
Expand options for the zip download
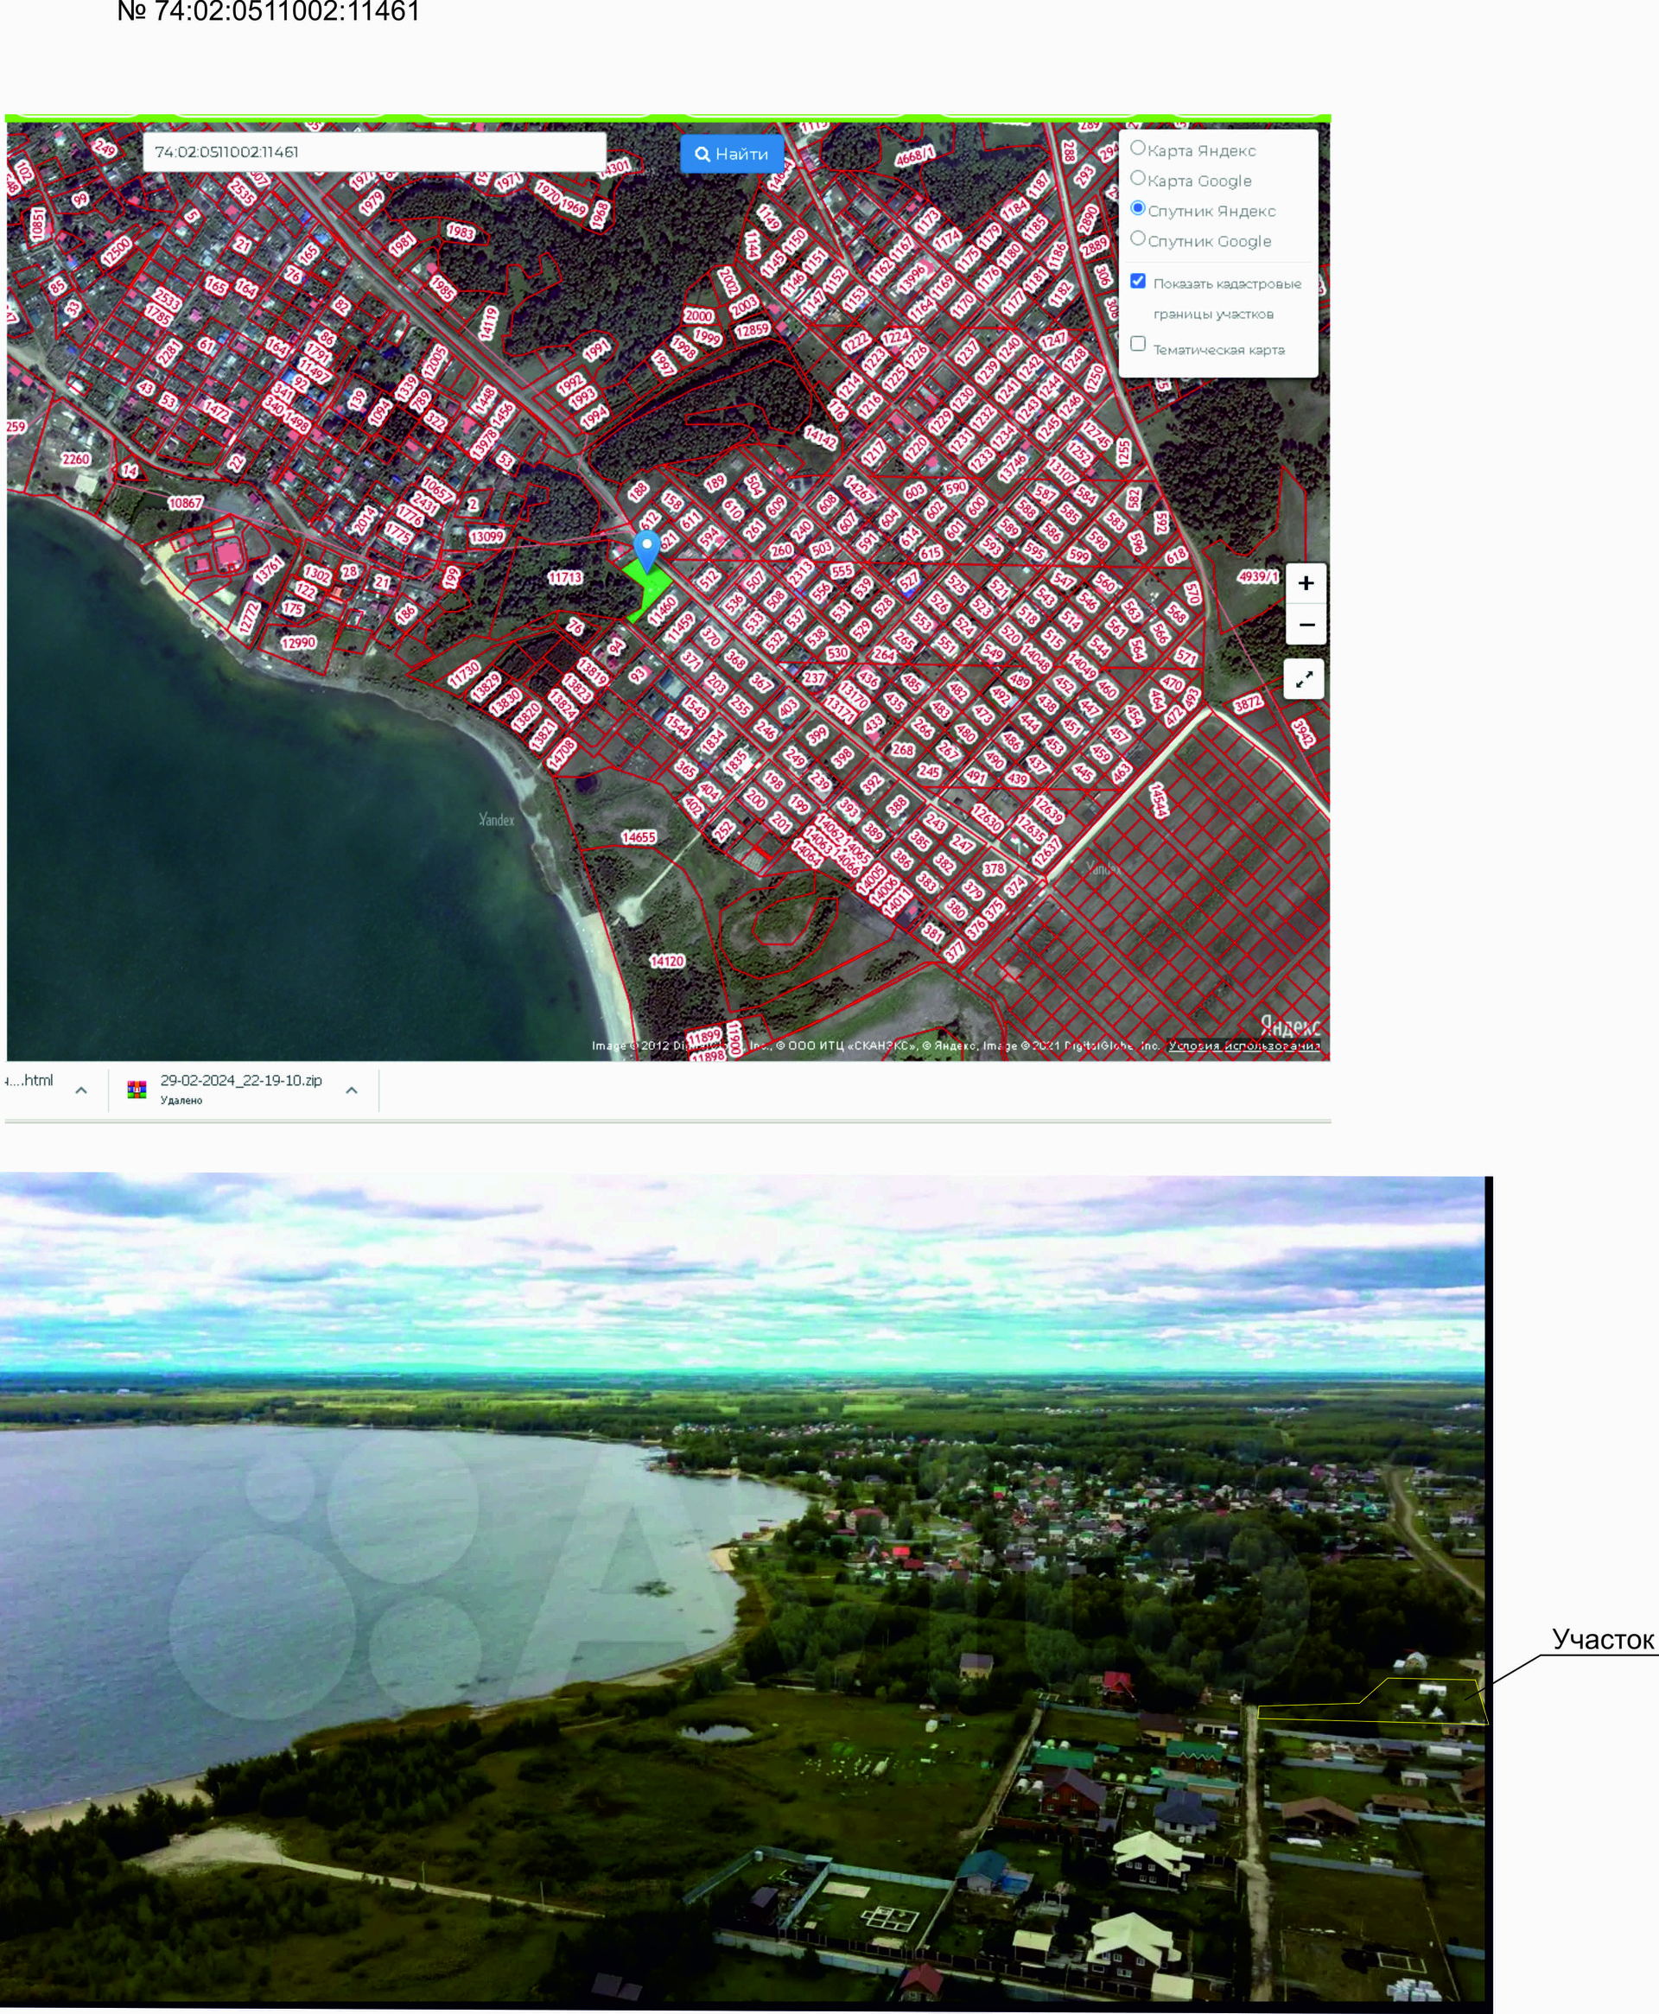pyautogui.click(x=352, y=1090)
